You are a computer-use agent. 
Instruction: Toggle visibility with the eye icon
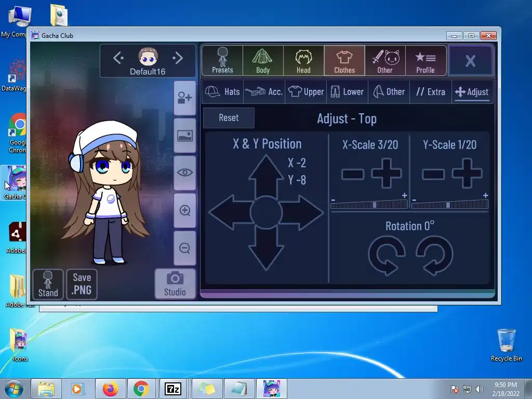click(x=184, y=172)
